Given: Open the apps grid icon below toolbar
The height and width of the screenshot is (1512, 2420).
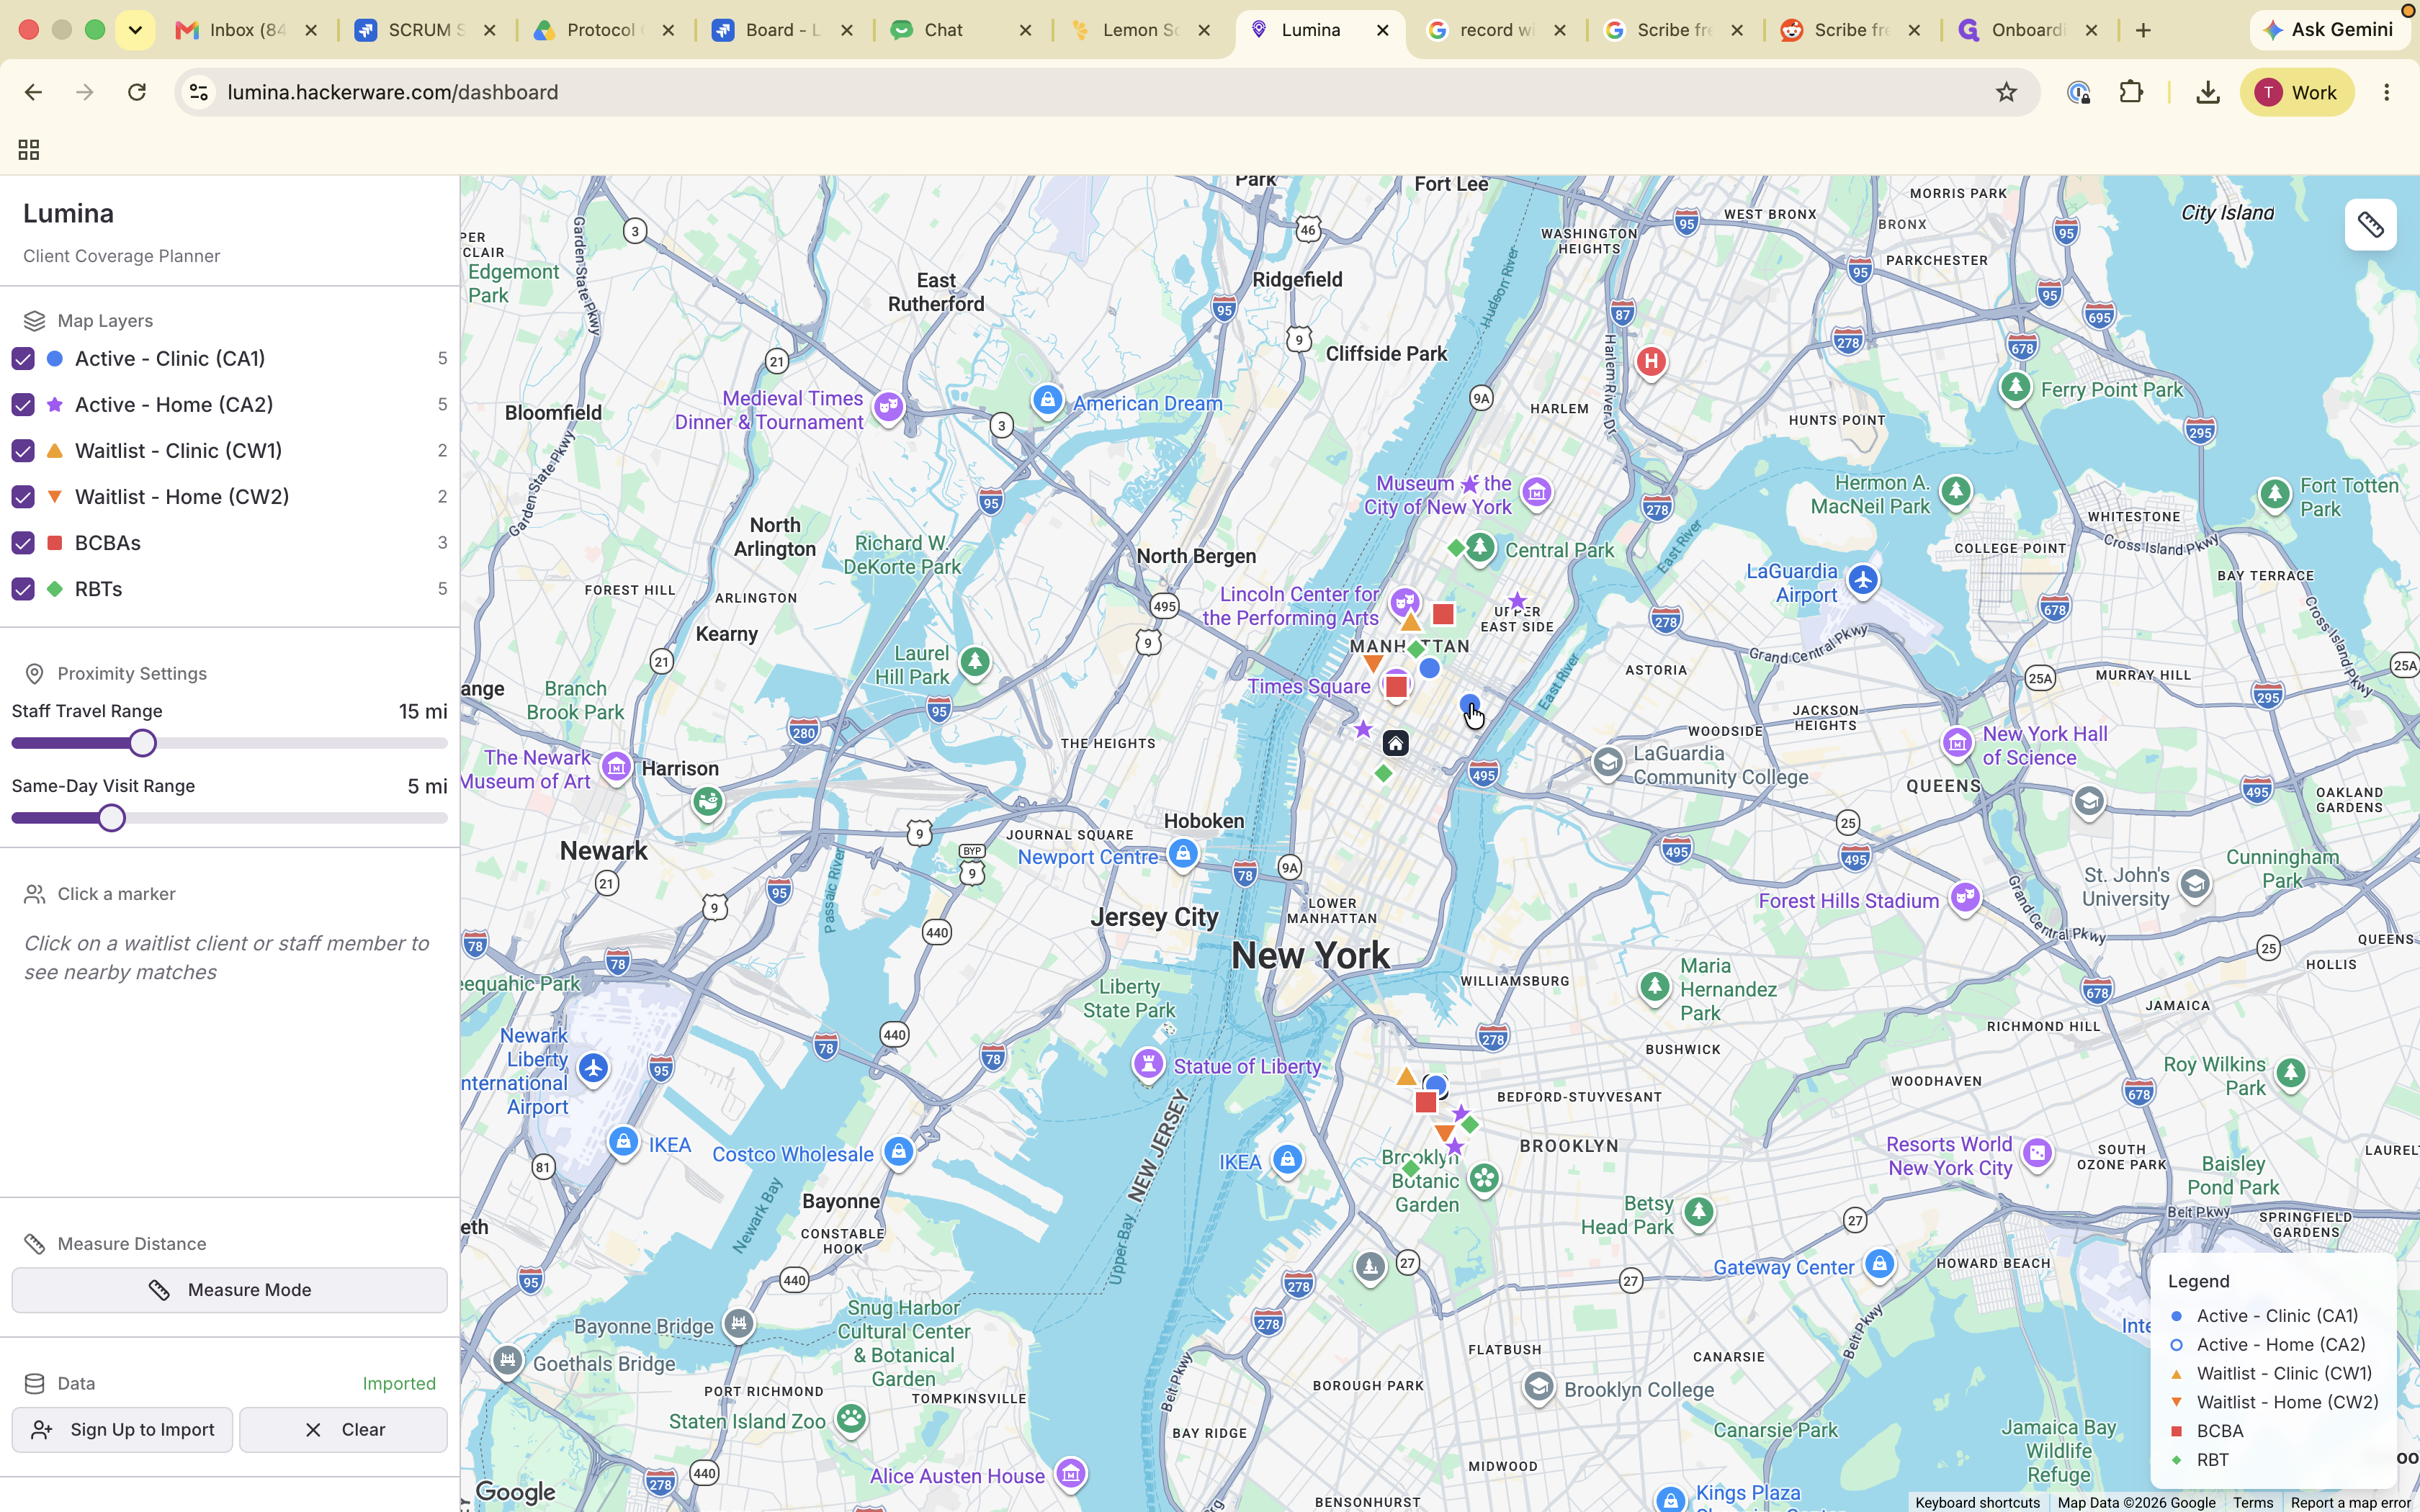Looking at the screenshot, I should pos(29,150).
